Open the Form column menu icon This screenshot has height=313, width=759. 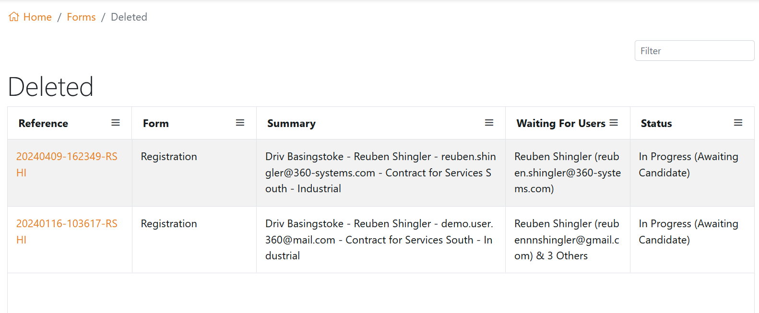coord(240,123)
